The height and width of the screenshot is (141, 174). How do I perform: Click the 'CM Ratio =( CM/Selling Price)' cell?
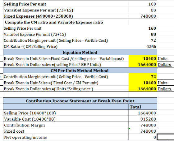66,46
